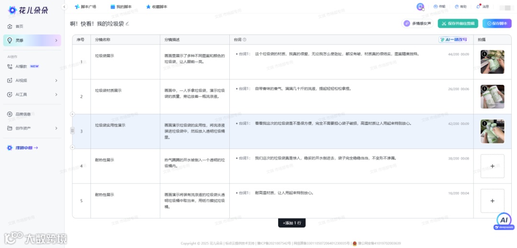The width and height of the screenshot is (517, 248).
Task: Click the 16/200 character count in row 5
Action: pyautogui.click(x=453, y=193)
